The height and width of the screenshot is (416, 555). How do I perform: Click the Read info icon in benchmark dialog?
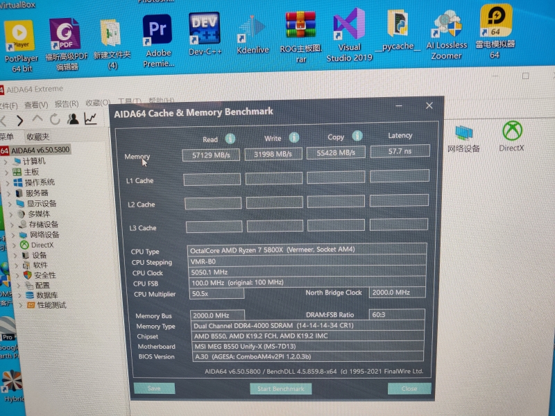pyautogui.click(x=230, y=138)
